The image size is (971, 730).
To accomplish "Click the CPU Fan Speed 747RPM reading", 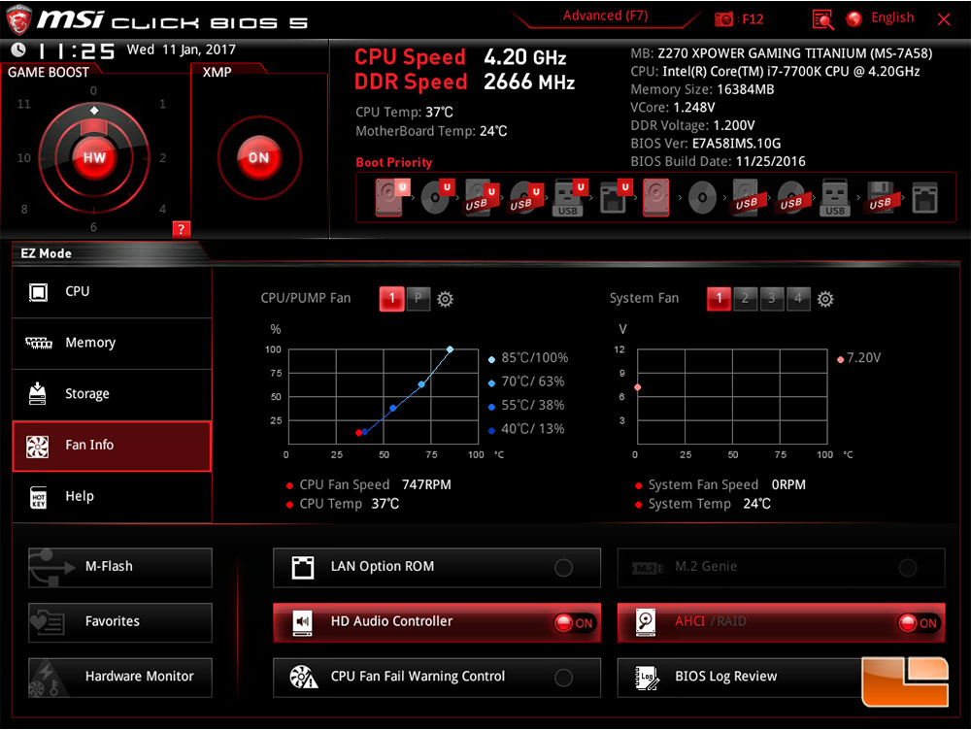I will pos(375,484).
